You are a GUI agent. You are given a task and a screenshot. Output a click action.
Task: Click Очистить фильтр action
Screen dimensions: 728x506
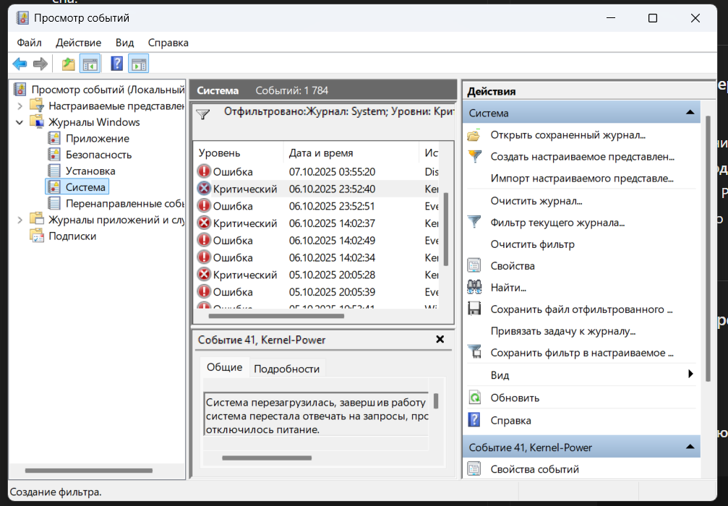533,244
